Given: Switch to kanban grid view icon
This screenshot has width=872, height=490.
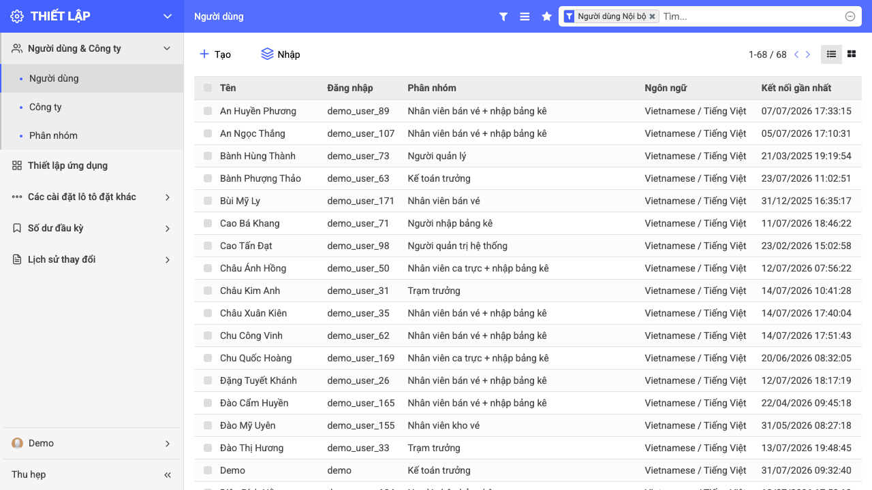Looking at the screenshot, I should (852, 54).
